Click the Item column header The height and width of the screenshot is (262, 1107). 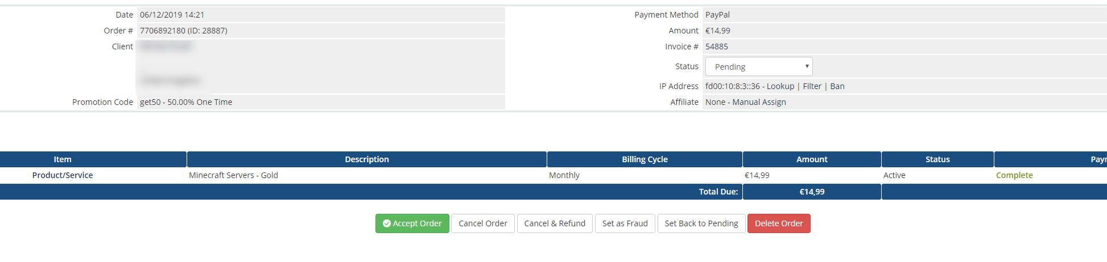coord(63,159)
